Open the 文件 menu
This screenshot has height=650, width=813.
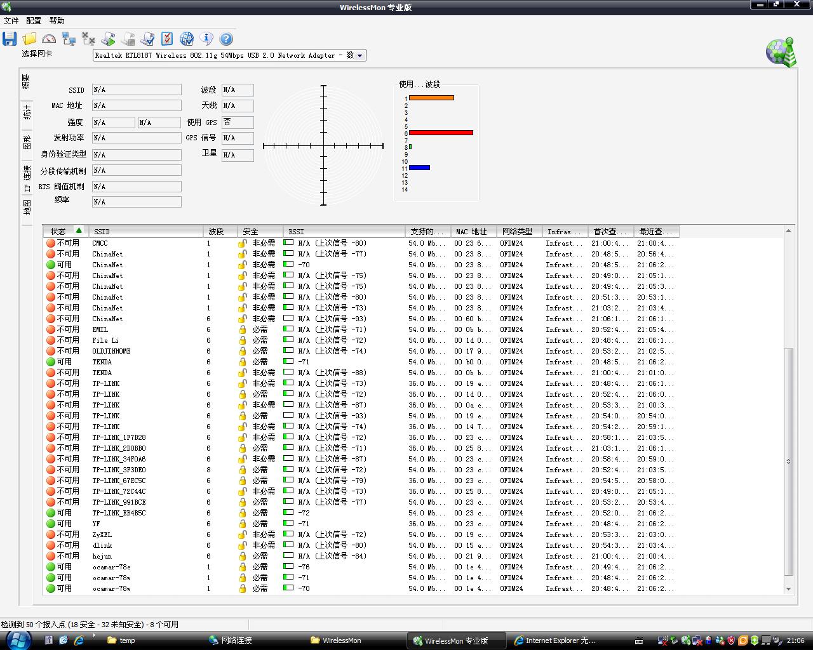click(11, 21)
